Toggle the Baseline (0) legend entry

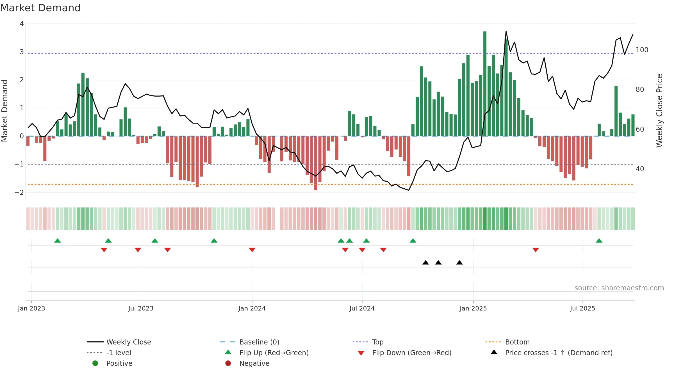point(249,342)
